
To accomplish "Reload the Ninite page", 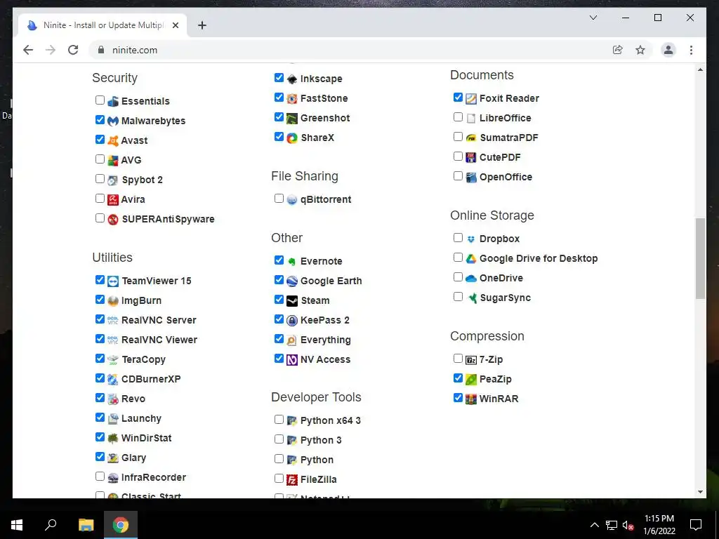I will point(73,50).
